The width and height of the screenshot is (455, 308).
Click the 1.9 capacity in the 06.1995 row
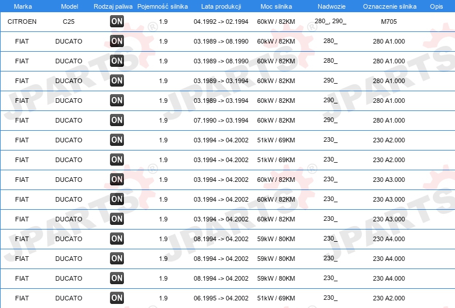(x=163, y=298)
